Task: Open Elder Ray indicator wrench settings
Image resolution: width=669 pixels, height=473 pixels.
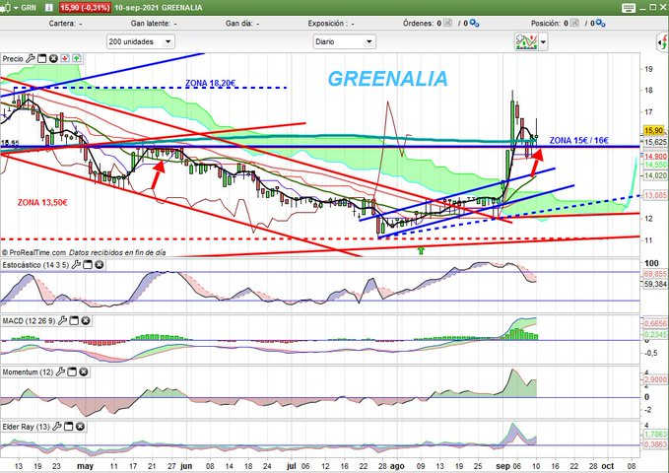Action: click(x=57, y=427)
